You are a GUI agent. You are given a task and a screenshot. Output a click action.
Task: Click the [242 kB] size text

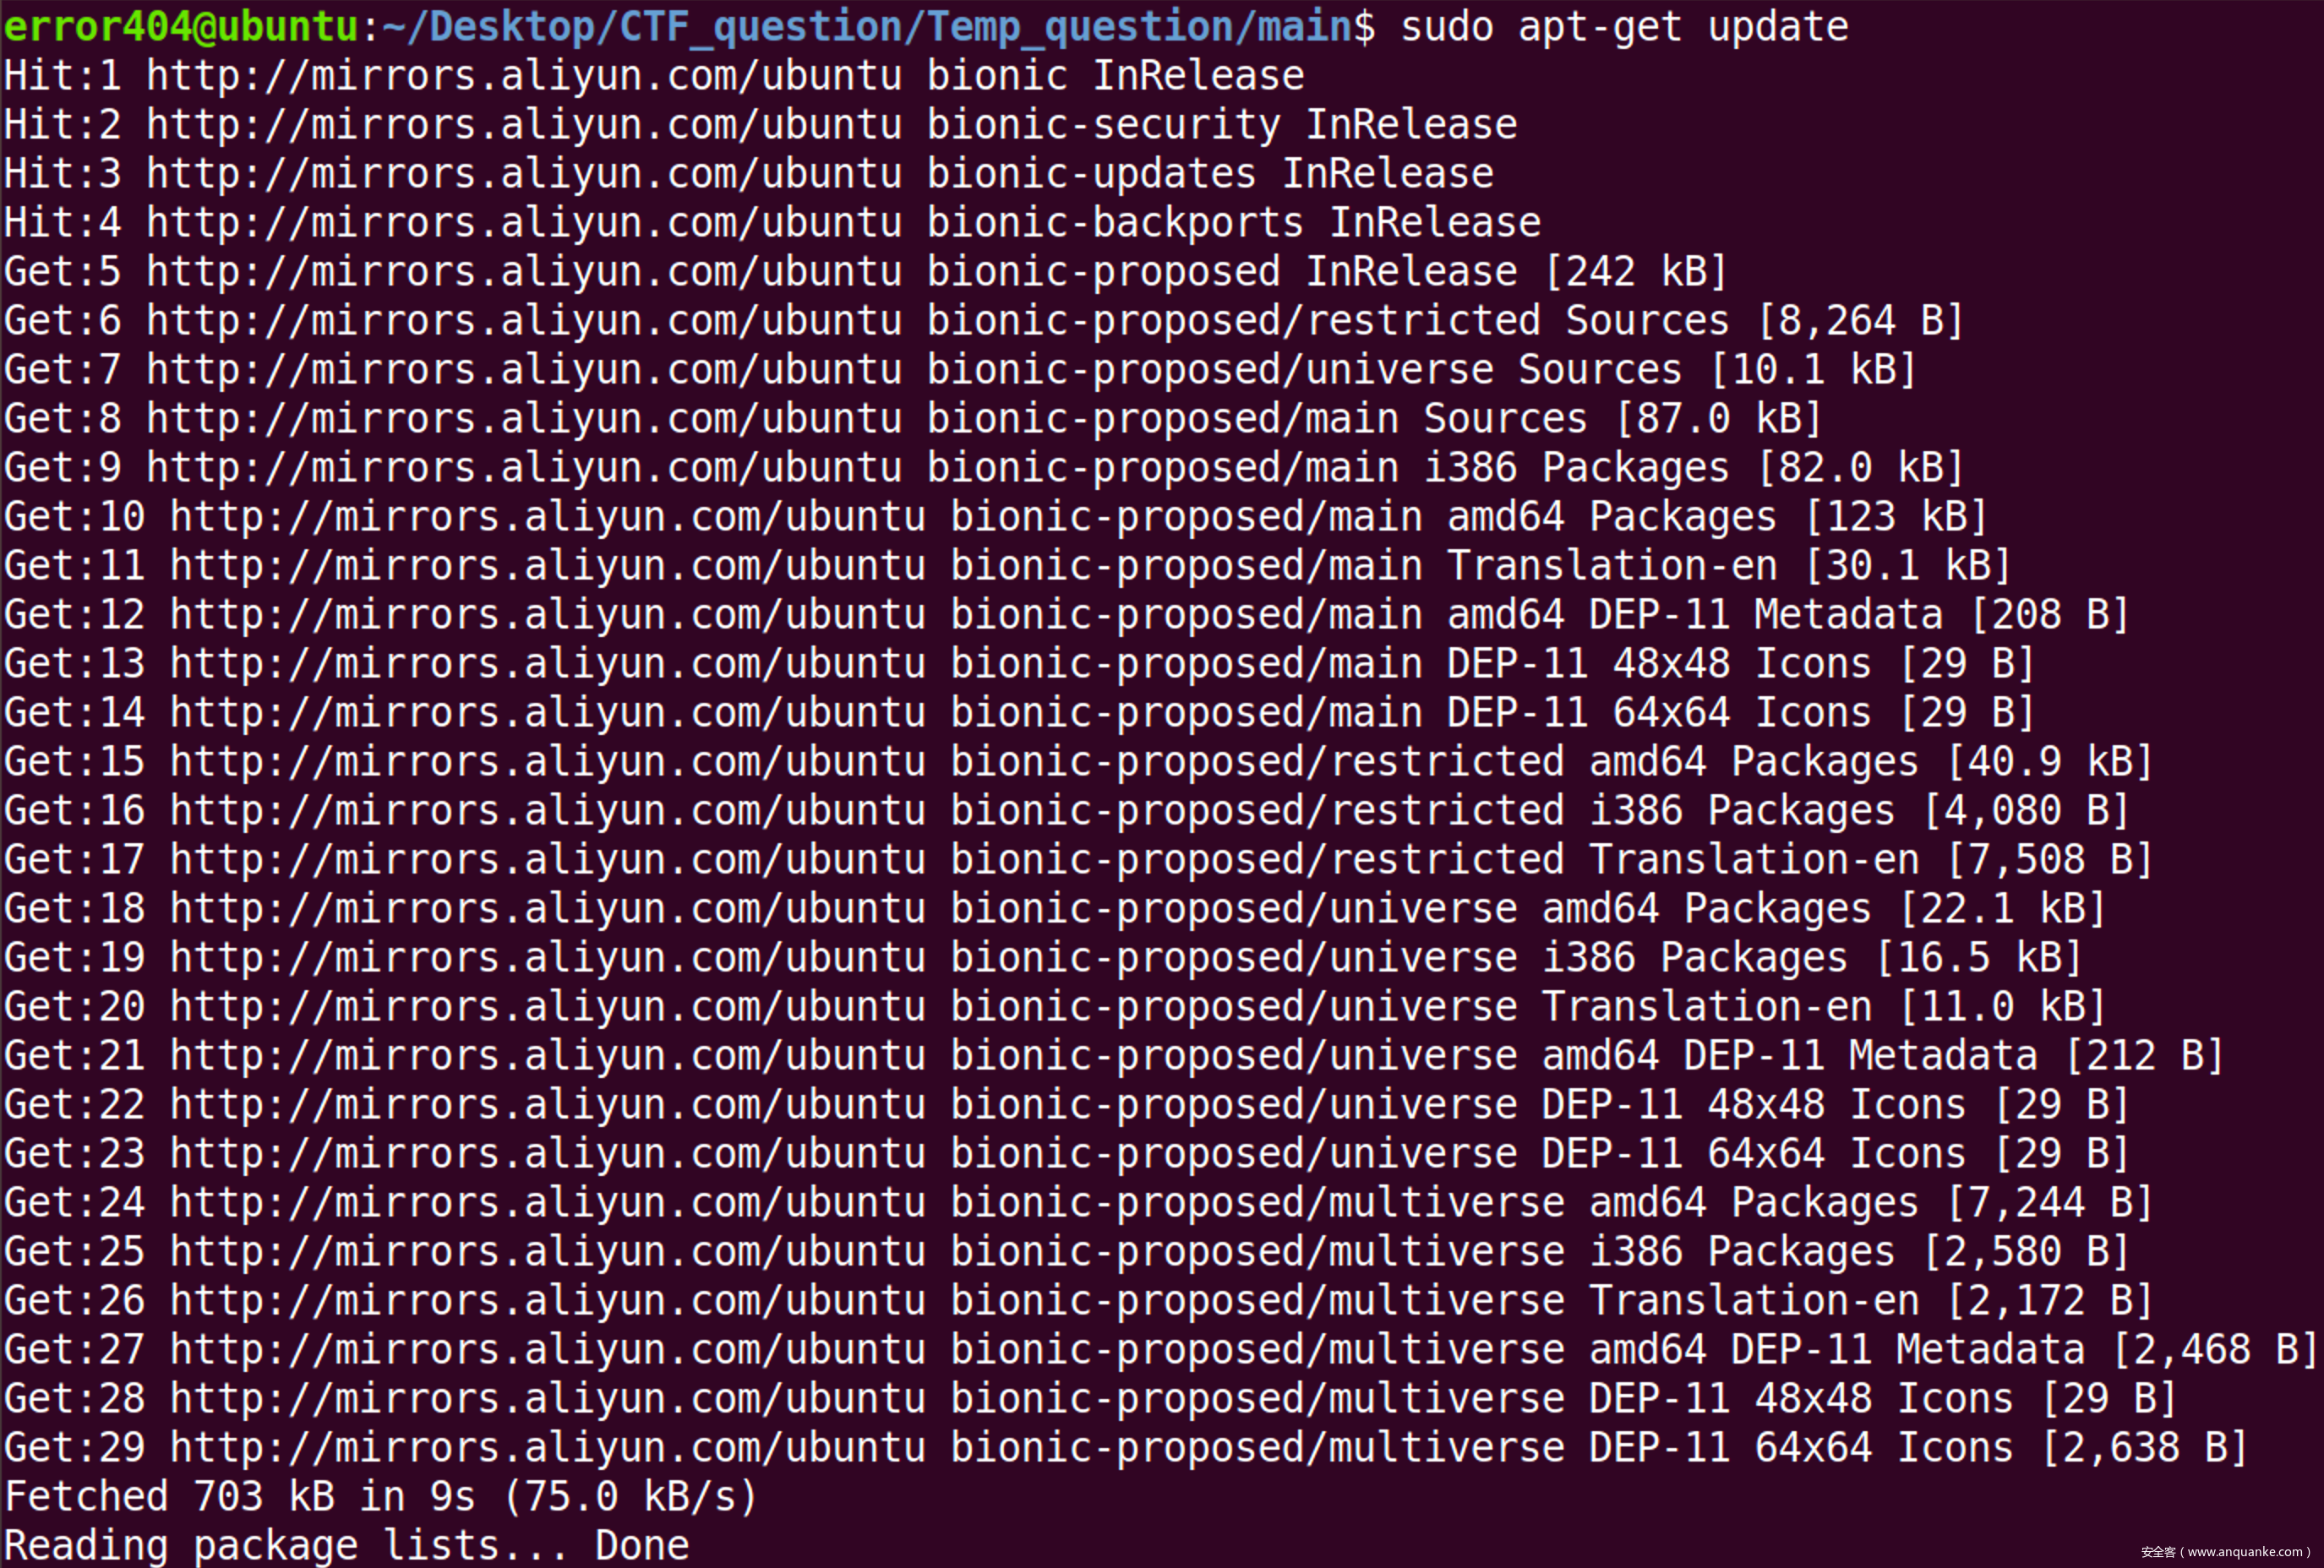point(1636,272)
